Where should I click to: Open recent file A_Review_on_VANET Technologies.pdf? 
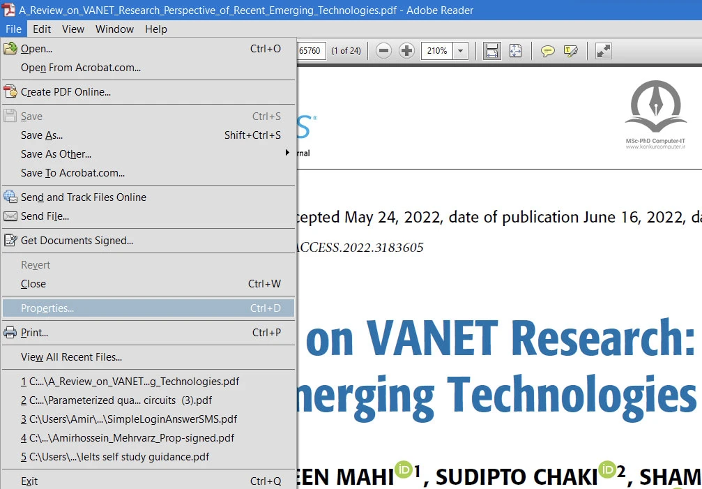pos(148,382)
